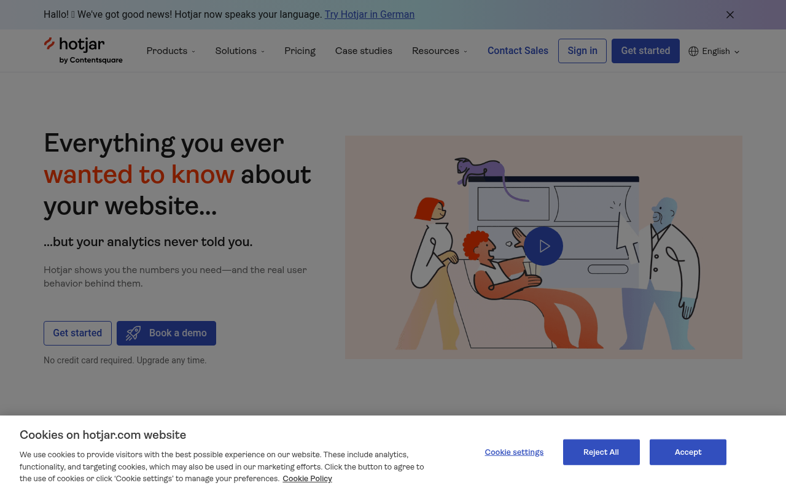
Task: Click the hero illustration thumbnail
Action: pos(543,247)
